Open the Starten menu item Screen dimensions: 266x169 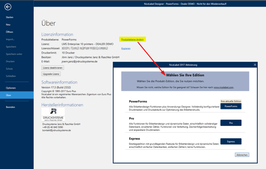coord(10,17)
